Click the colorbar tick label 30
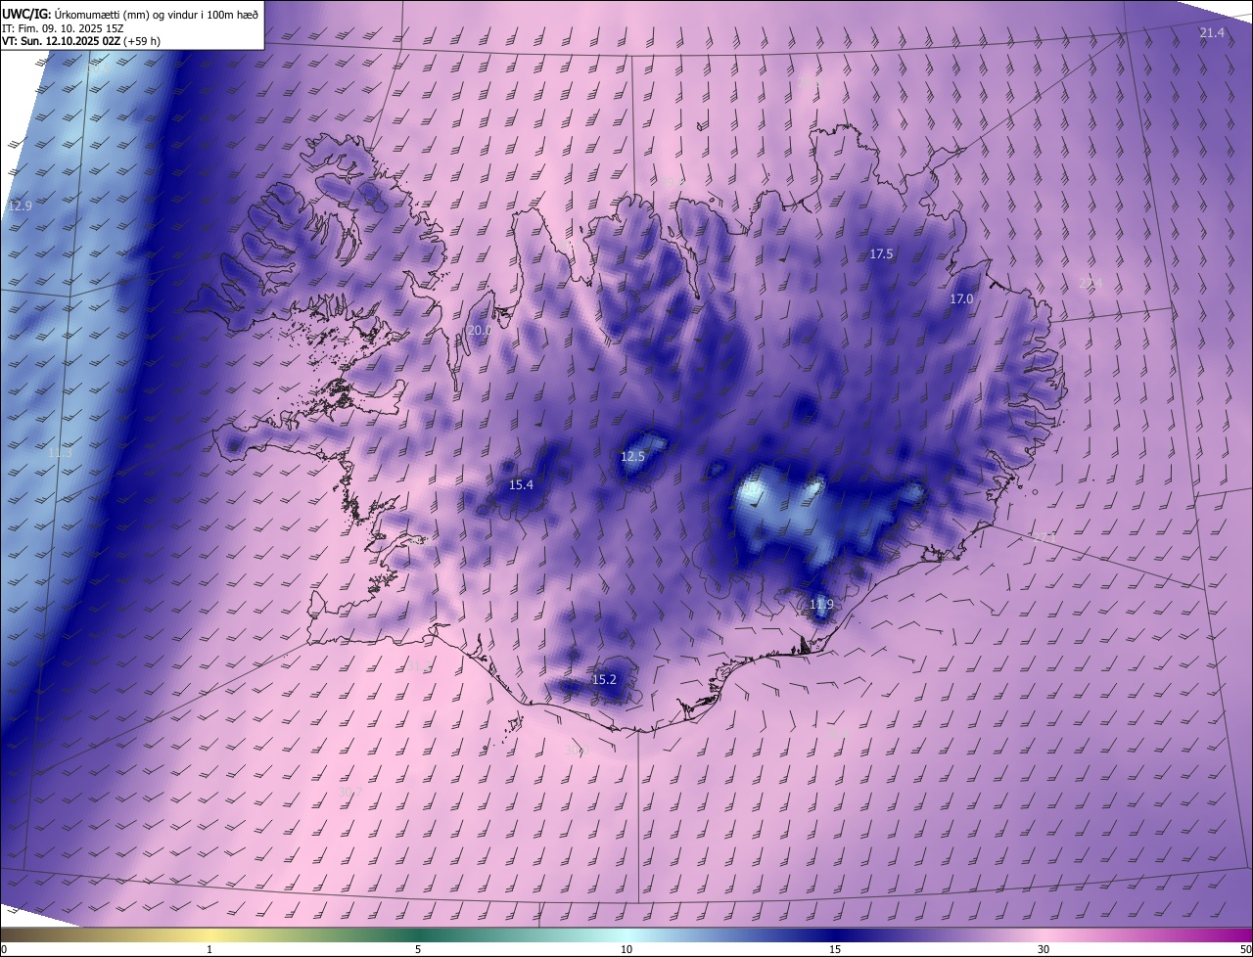This screenshot has width=1253, height=957. [1044, 950]
